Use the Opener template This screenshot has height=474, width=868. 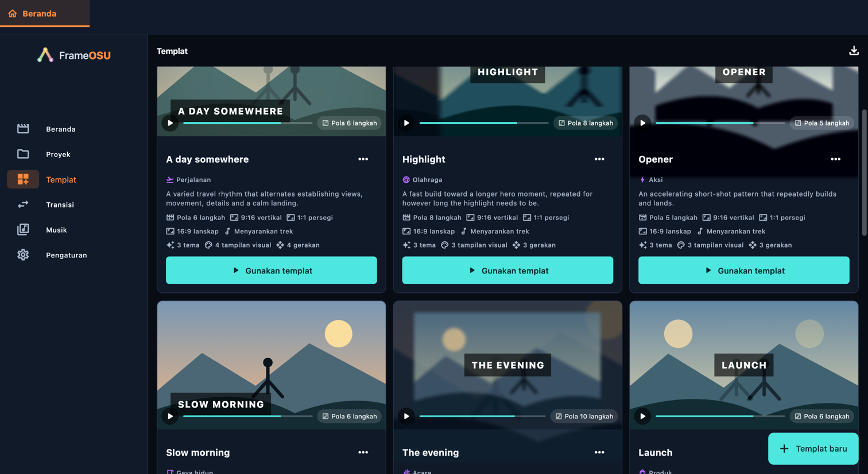[x=744, y=270]
